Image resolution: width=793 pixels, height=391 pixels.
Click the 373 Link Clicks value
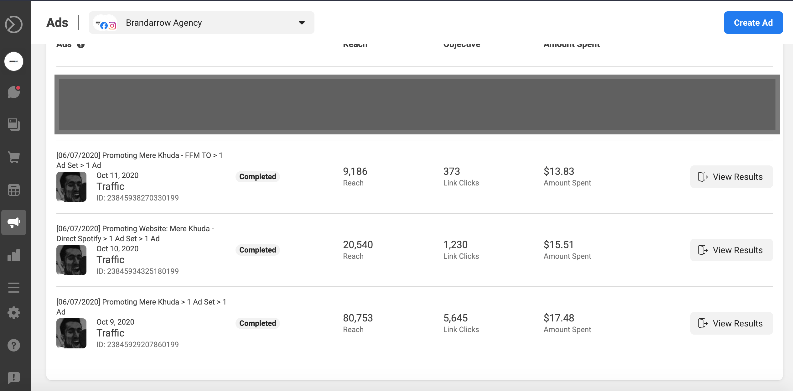(452, 171)
